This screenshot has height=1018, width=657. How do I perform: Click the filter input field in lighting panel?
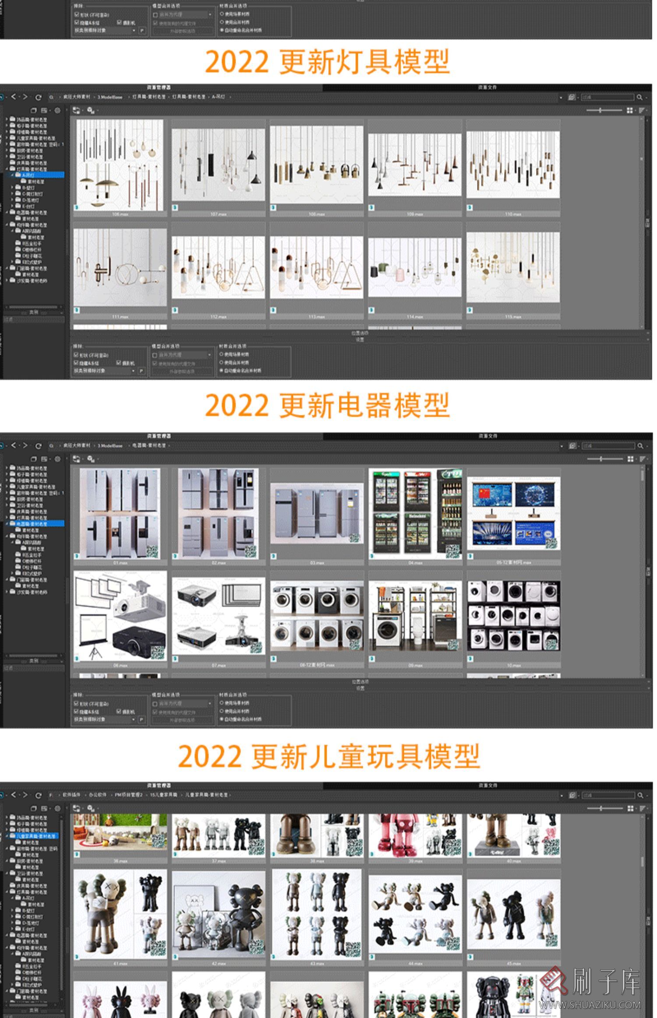pyautogui.click(x=608, y=97)
